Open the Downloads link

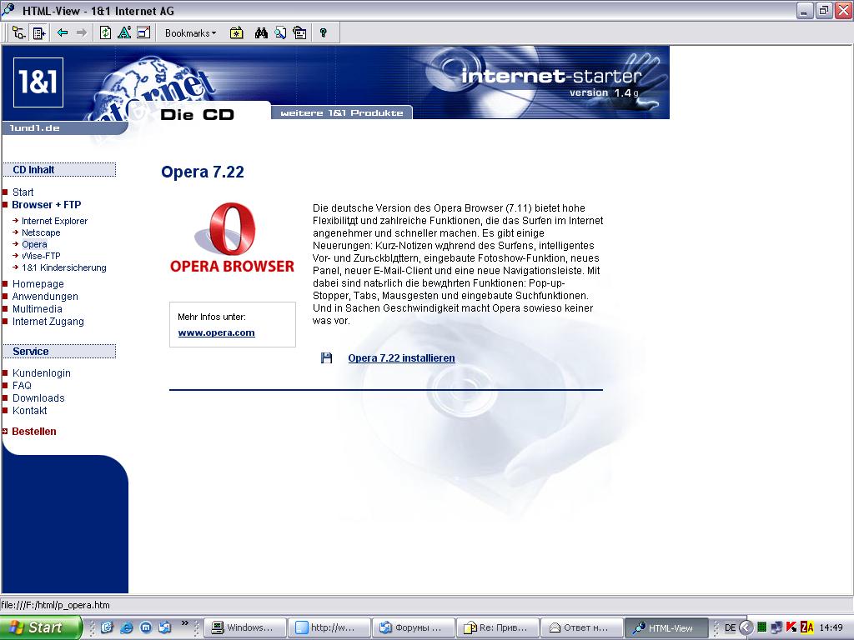(x=38, y=398)
